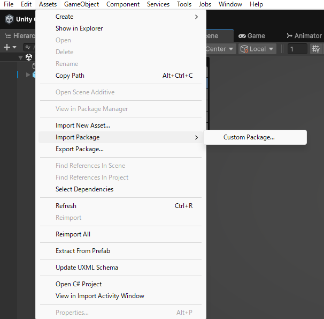Viewport: 324px width, 319px height.
Task: Click the Assets menu bar item
Action: (x=48, y=4)
